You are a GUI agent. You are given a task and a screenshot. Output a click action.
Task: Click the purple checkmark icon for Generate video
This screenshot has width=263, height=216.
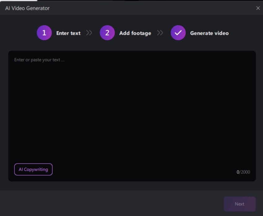tap(178, 33)
